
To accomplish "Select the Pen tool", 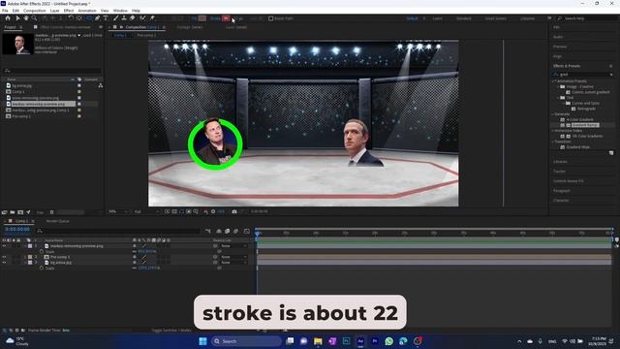I will [97, 18].
